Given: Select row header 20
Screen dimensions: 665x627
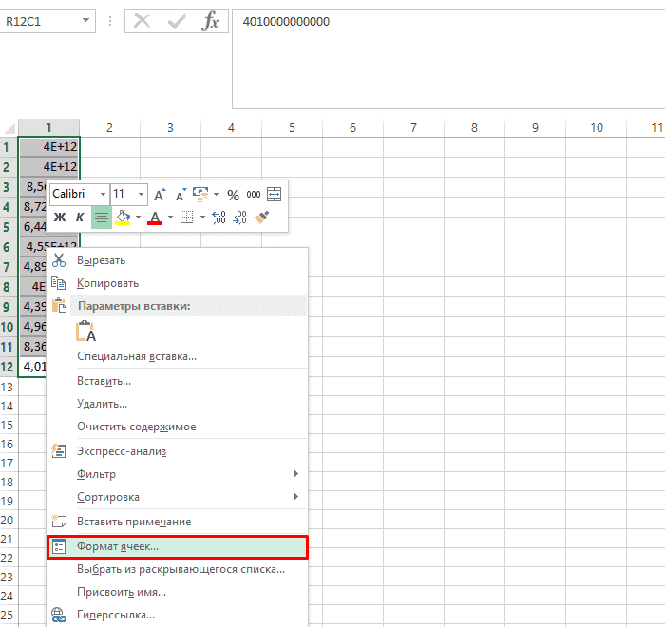Looking at the screenshot, I should [8, 520].
